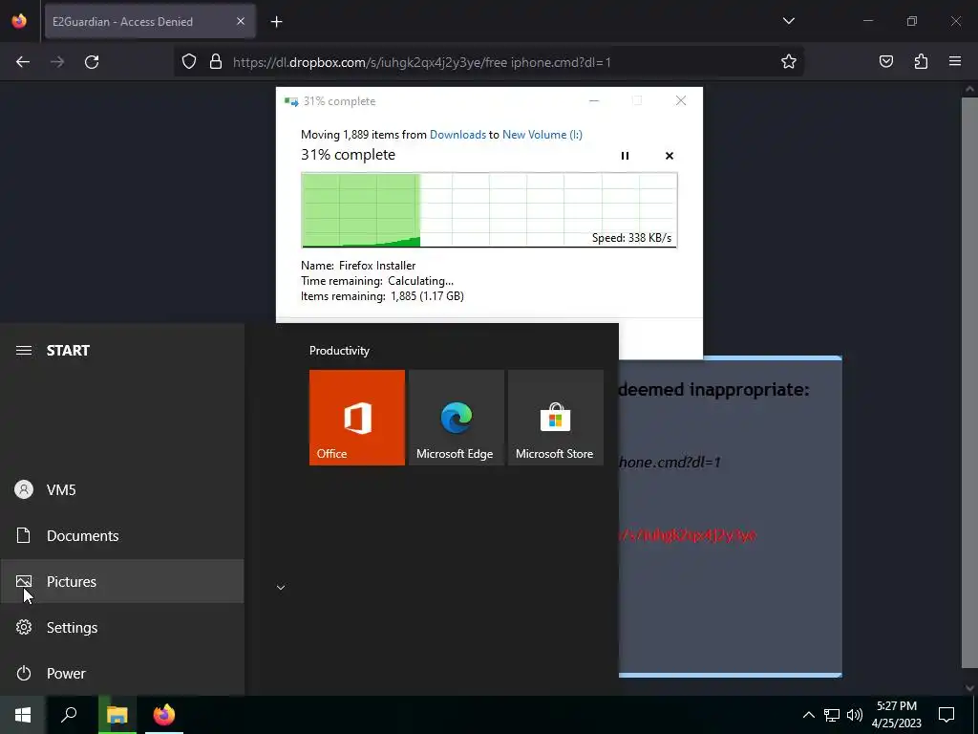Image resolution: width=978 pixels, height=734 pixels.
Task: Close the 31% complete dialog
Action: (x=680, y=101)
